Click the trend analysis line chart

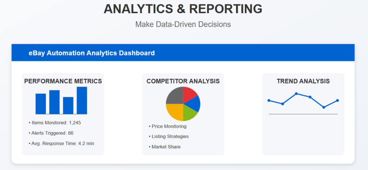click(x=303, y=101)
